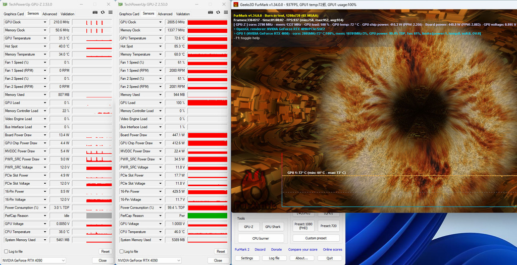Viewport: 517px width, 265px height.
Task: Click Reset button in 100%-load GPU-Z window
Action: [221, 251]
